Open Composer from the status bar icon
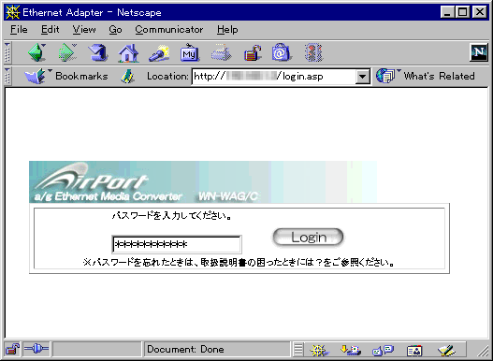 click(x=446, y=350)
